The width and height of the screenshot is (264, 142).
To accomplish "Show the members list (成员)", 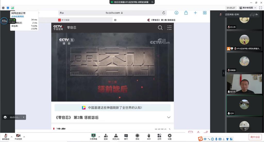I will click(116, 137).
